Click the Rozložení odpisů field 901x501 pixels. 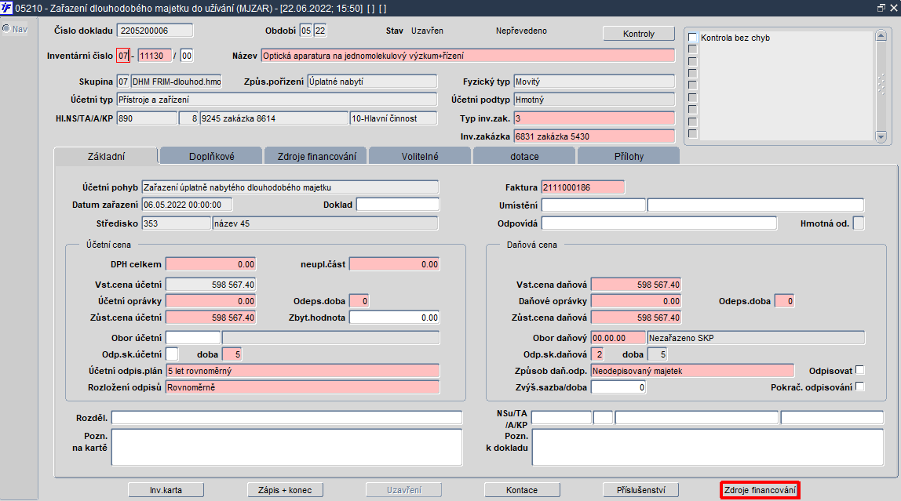[x=302, y=387]
